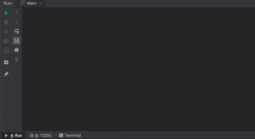This screenshot has width=255, height=139.
Task: Toggle Scroll to End button
Action: (17, 40)
